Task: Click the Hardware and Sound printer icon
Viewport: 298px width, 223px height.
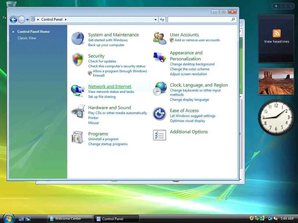Action: click(x=78, y=111)
